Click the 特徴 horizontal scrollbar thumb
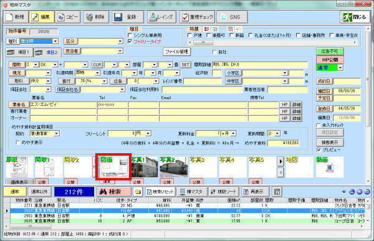The width and height of the screenshot is (374, 241). click(x=203, y=42)
